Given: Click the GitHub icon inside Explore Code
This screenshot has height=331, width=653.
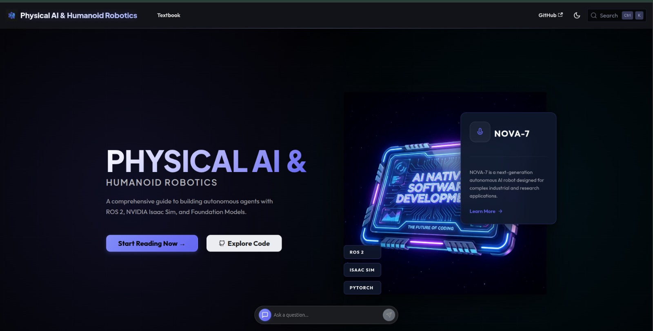Looking at the screenshot, I should click(222, 243).
